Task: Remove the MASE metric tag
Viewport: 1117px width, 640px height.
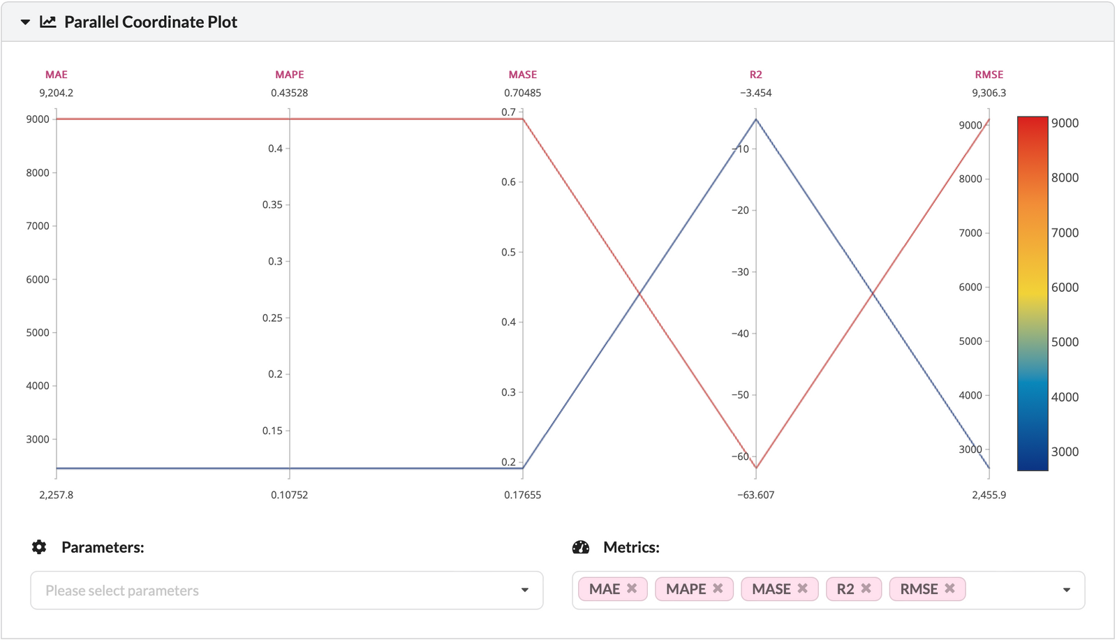Action: click(803, 589)
